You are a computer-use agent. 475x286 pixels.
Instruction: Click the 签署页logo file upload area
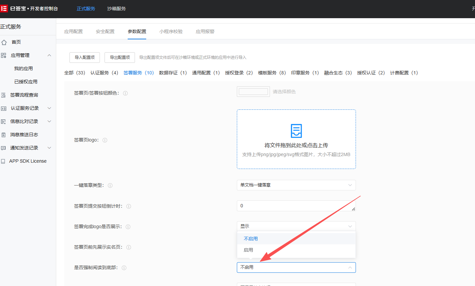(x=296, y=139)
